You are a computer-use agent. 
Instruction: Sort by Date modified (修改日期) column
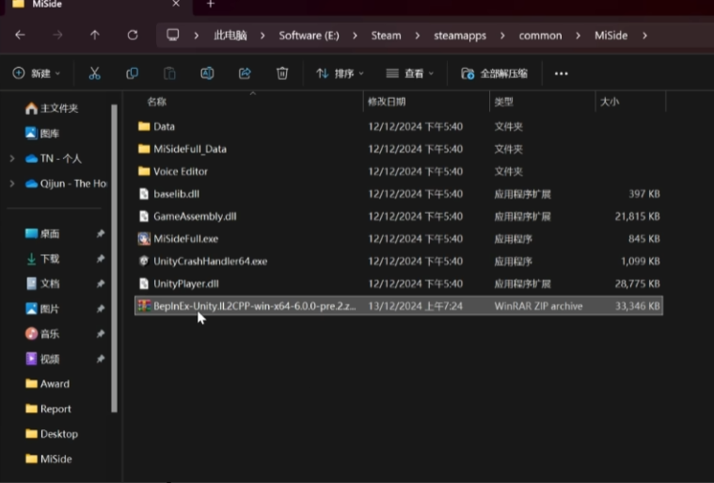[x=387, y=102]
